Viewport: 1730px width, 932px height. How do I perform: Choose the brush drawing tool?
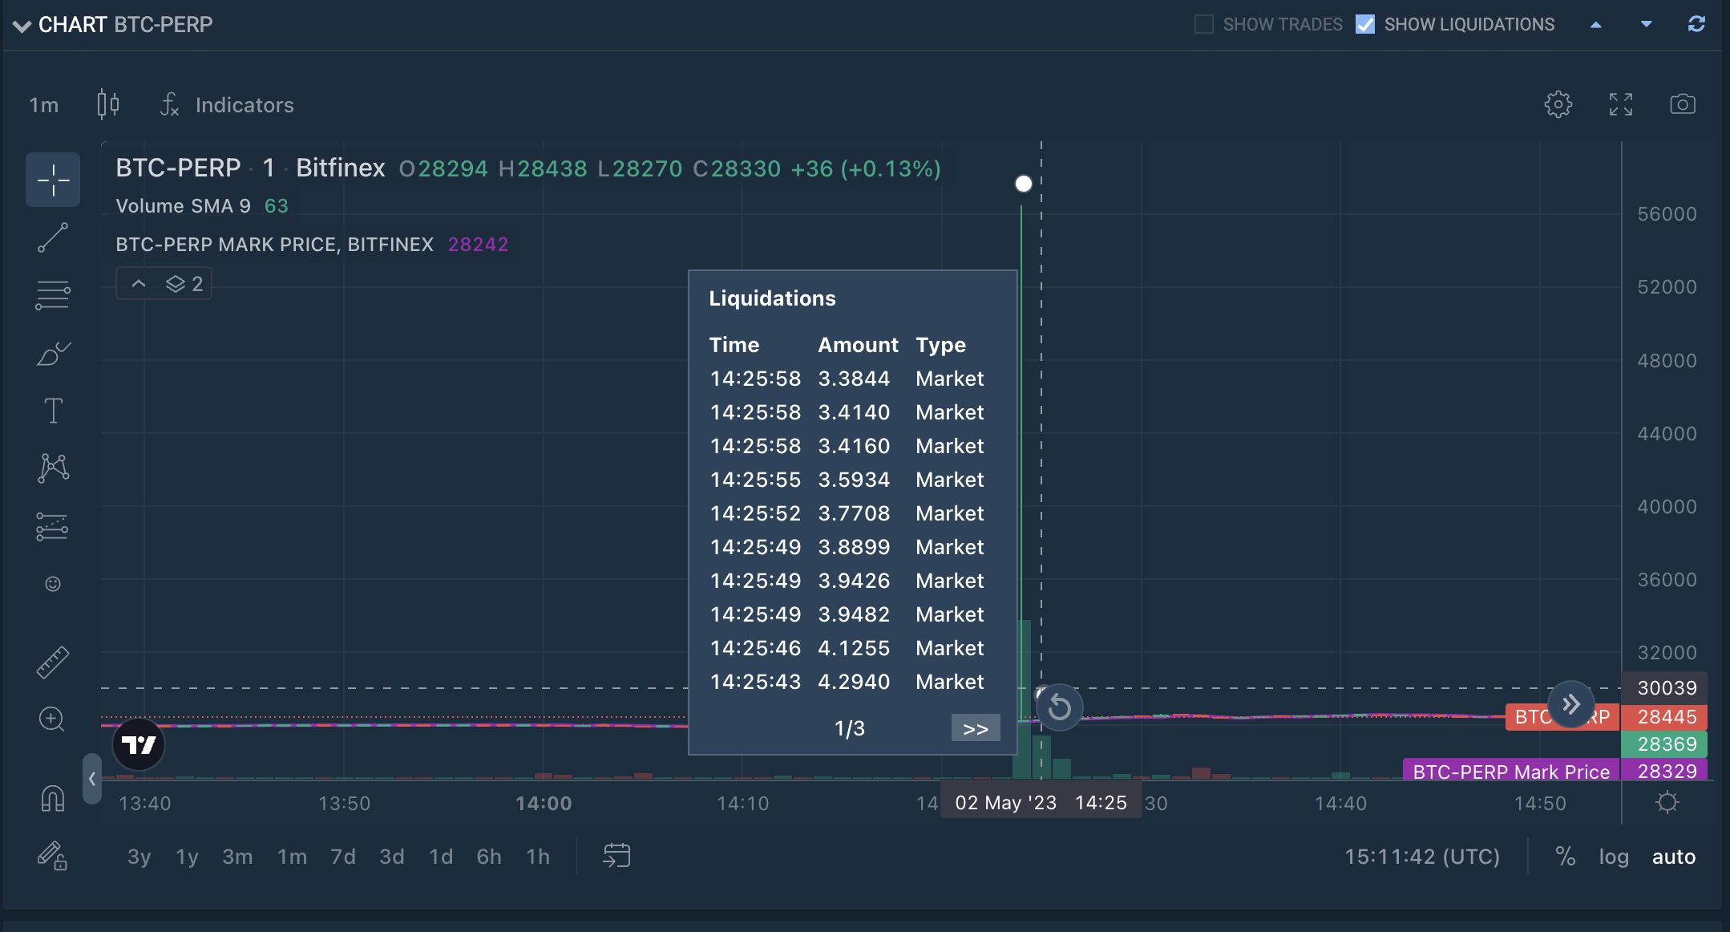tap(53, 354)
